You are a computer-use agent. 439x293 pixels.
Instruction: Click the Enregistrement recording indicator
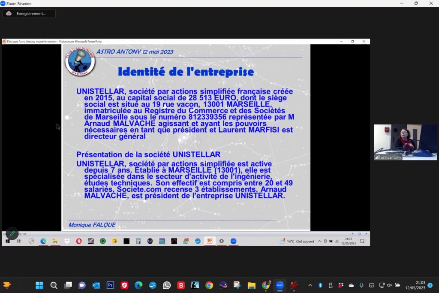tap(29, 13)
